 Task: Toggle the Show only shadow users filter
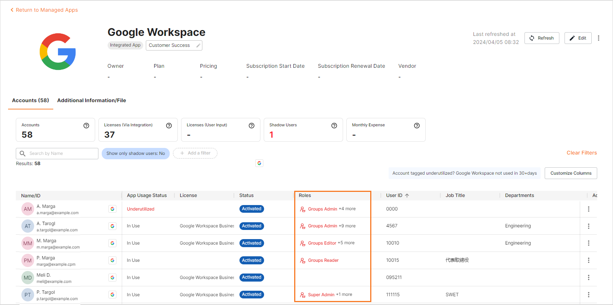[x=136, y=153]
